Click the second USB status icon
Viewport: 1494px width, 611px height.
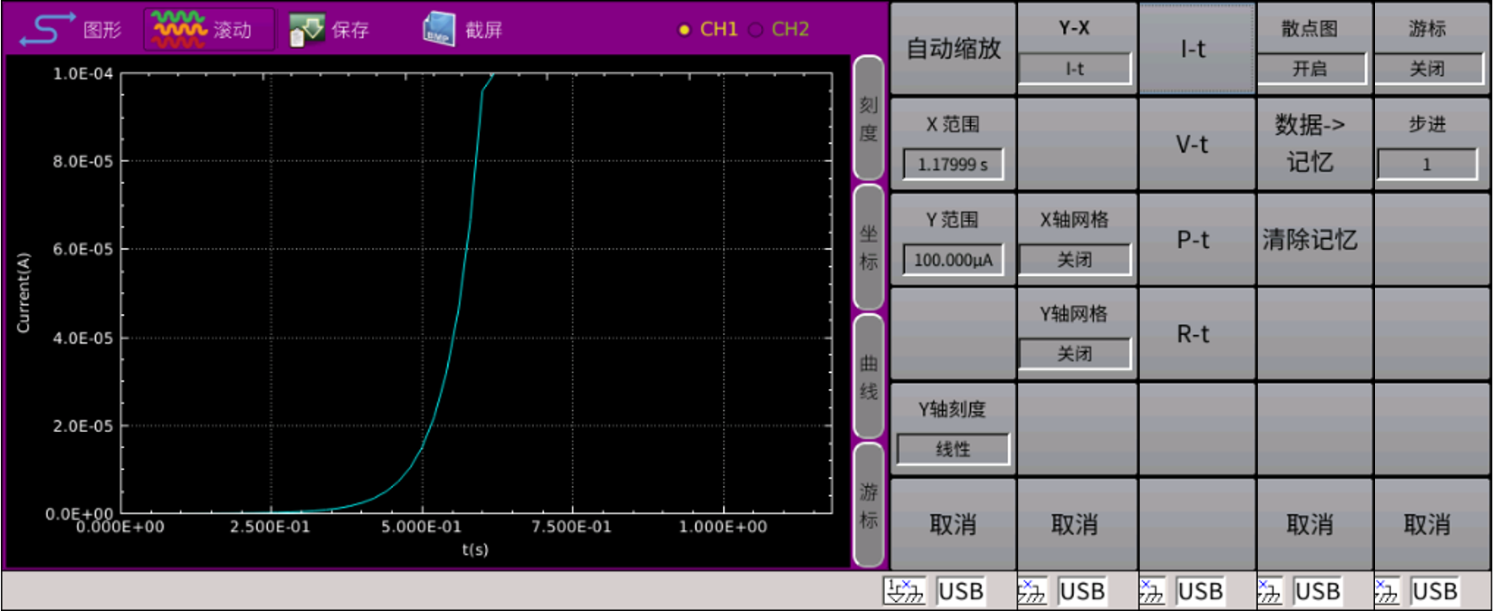click(x=1032, y=591)
